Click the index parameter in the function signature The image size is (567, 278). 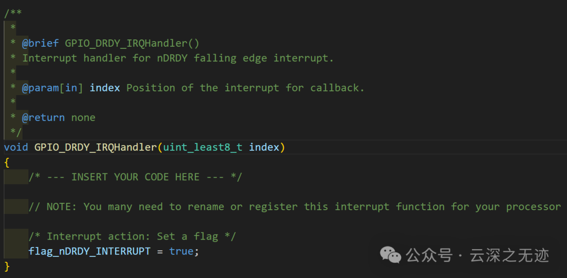[x=264, y=147]
